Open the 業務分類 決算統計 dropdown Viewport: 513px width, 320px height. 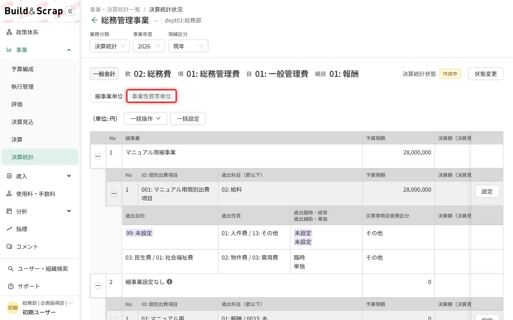(x=110, y=46)
